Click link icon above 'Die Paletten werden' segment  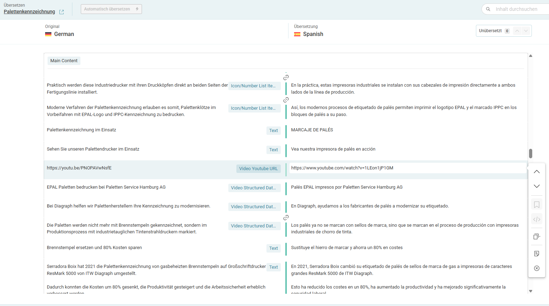[286, 218]
